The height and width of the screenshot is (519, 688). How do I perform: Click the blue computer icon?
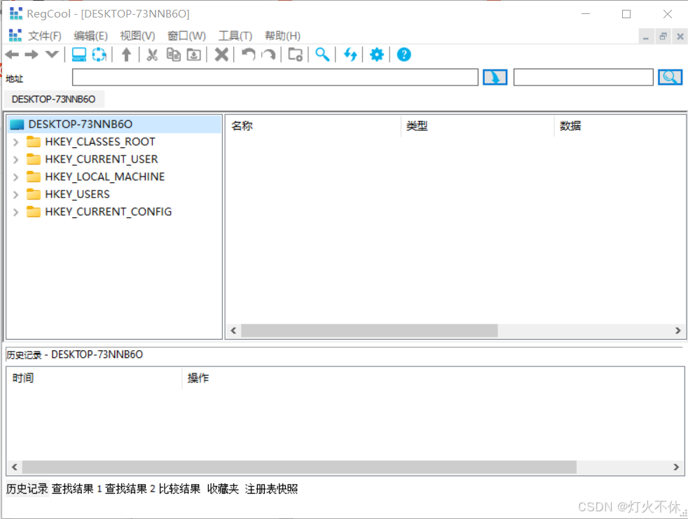79,55
